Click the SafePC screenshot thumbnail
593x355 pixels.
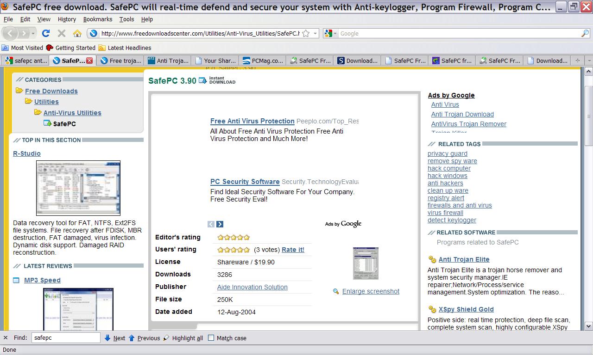click(366, 263)
